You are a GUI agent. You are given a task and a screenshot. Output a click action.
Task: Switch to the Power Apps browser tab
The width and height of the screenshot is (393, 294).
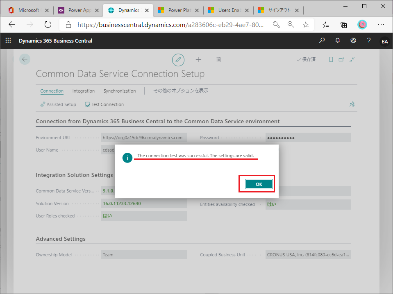[78, 10]
